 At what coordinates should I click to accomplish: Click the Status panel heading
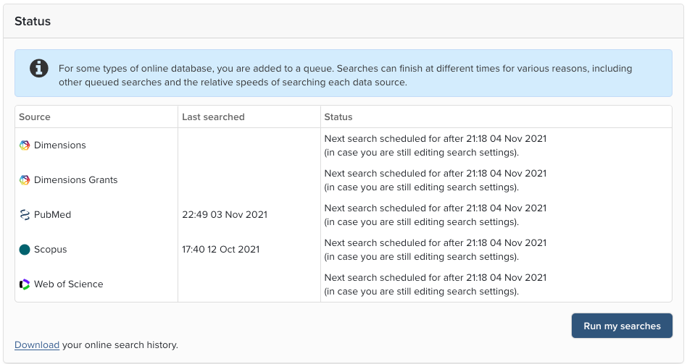coord(33,22)
